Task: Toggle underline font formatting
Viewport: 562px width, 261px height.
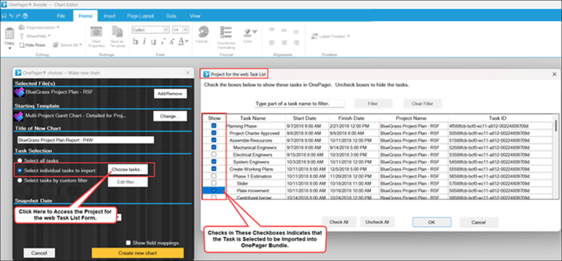Action: [153, 42]
